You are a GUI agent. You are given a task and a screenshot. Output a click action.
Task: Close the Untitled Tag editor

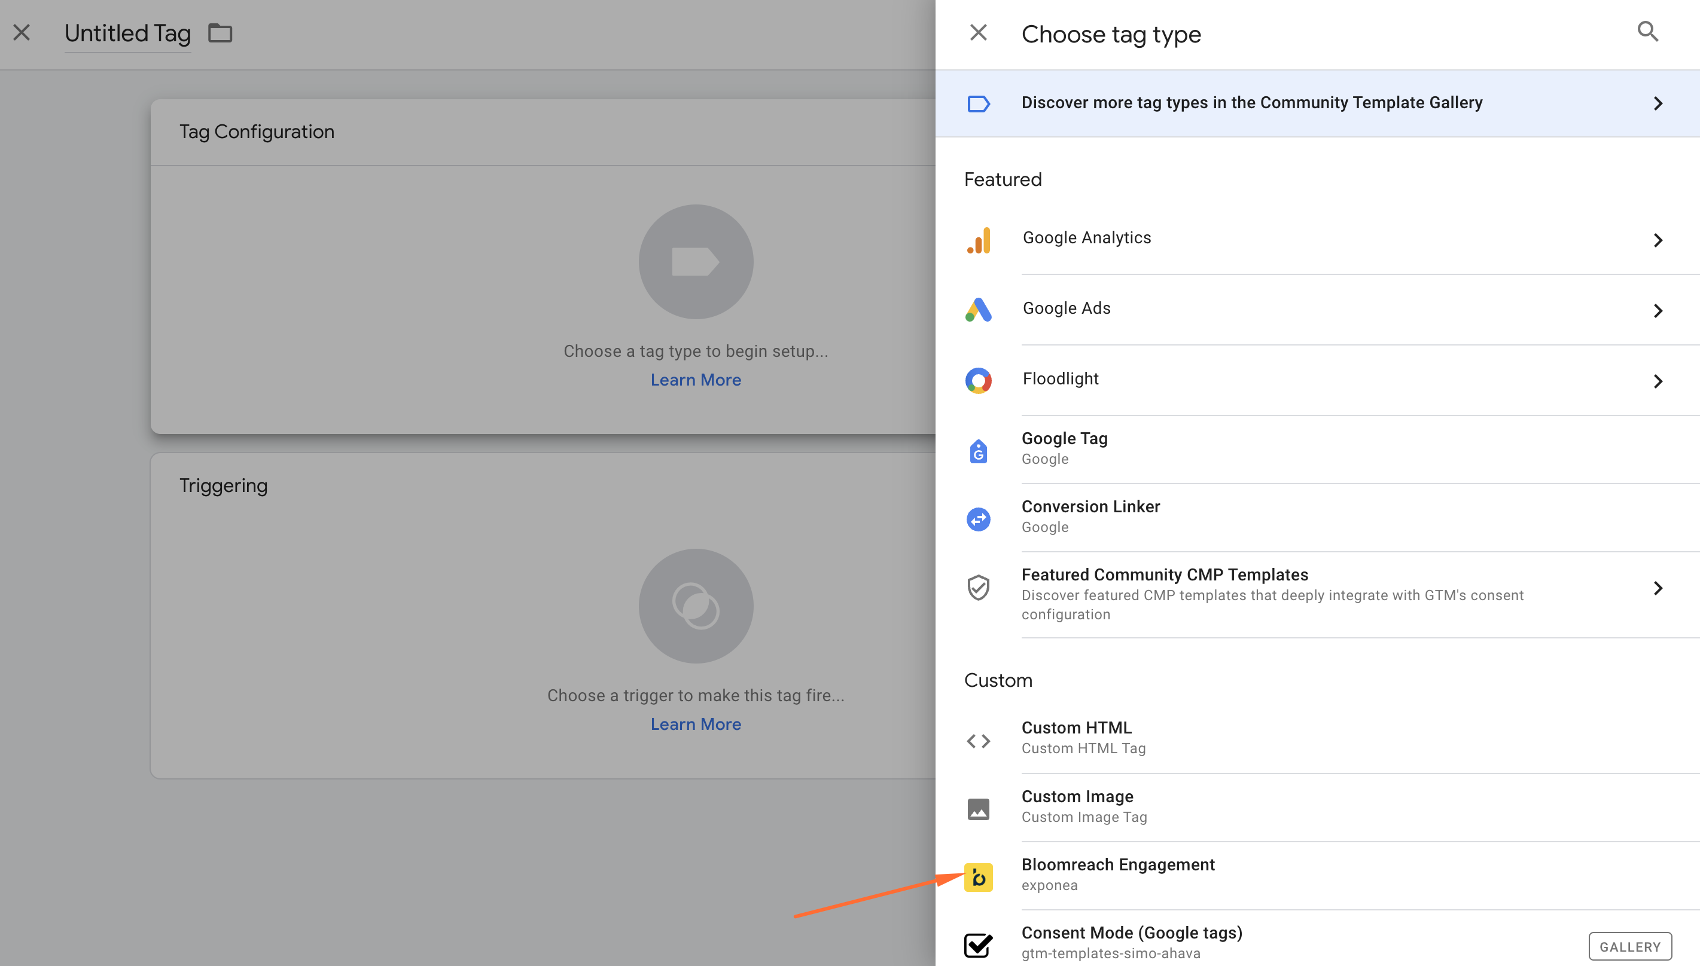click(x=22, y=32)
